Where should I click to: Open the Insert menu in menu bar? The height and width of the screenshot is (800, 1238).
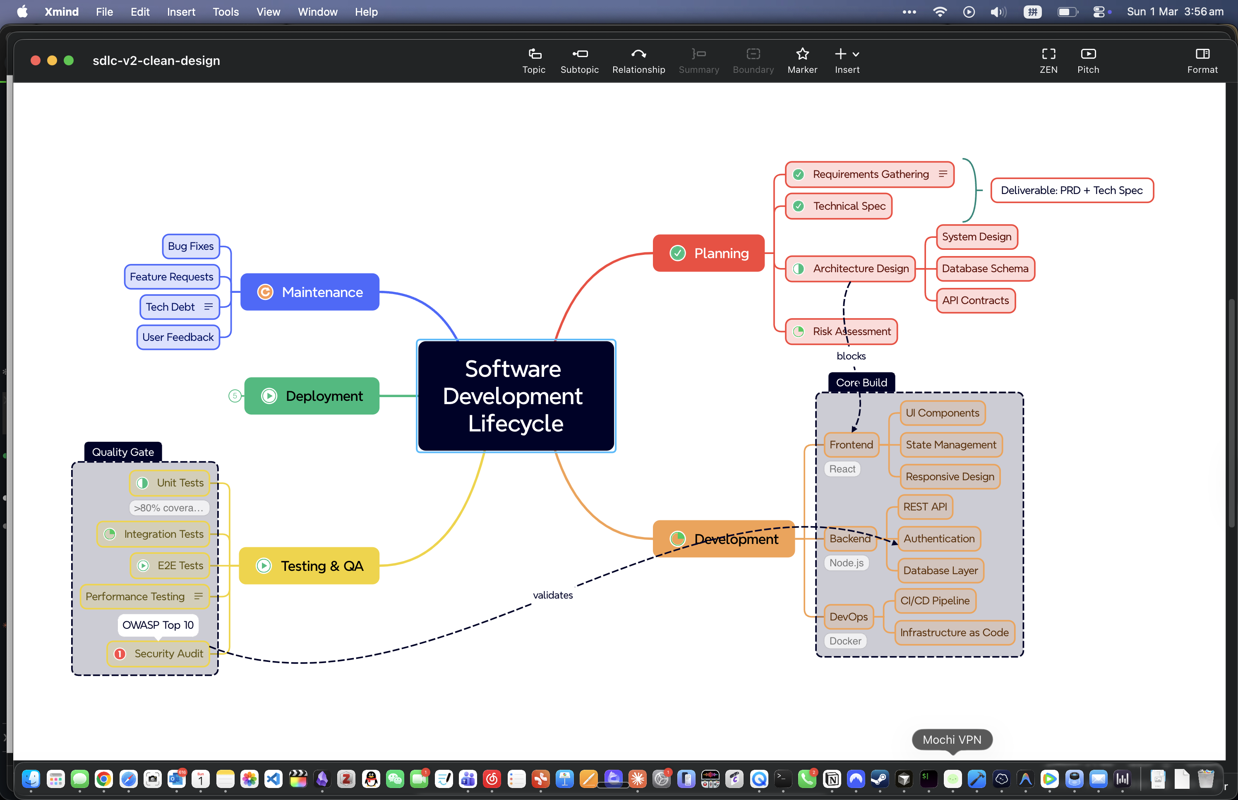pos(181,12)
